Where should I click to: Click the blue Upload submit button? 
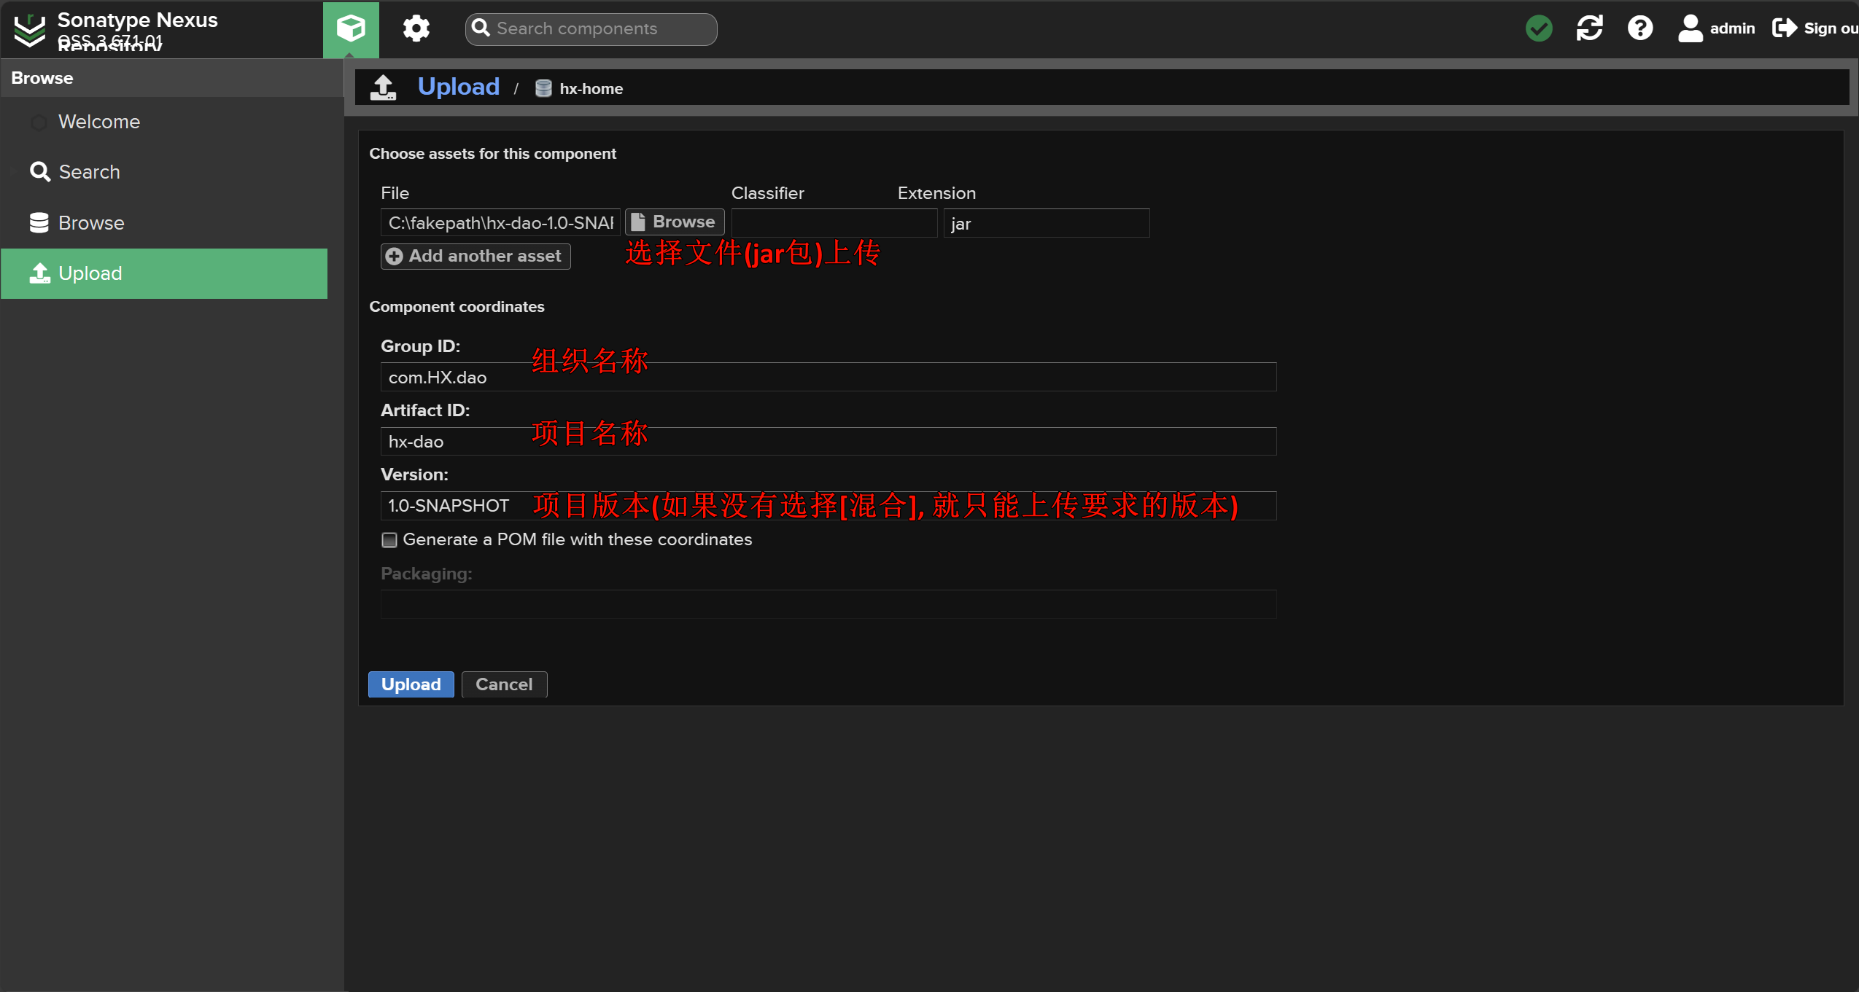click(411, 684)
